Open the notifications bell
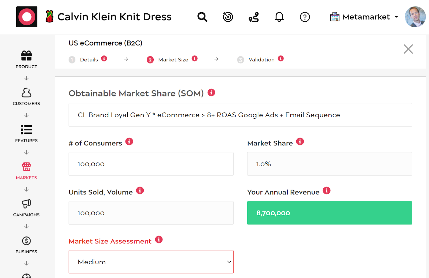The width and height of the screenshot is (429, 278). pyautogui.click(x=279, y=17)
